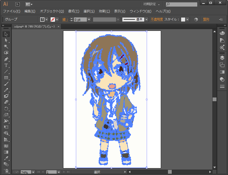228x175 pixels.
Task: Choose the Type tool
Action: [6, 65]
